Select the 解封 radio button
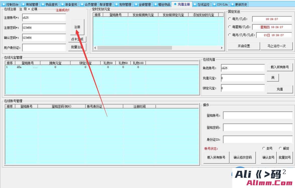 (280, 148)
